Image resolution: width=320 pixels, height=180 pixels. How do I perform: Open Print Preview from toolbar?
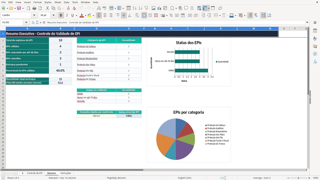(40, 8)
